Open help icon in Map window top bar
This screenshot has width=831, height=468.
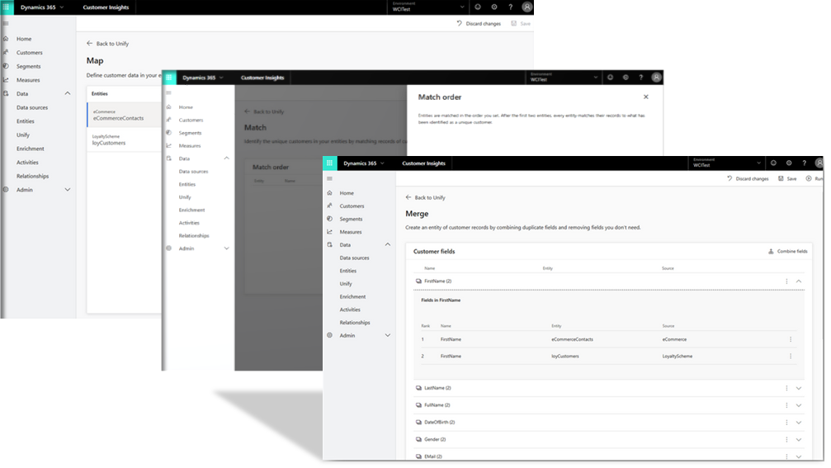(x=510, y=7)
